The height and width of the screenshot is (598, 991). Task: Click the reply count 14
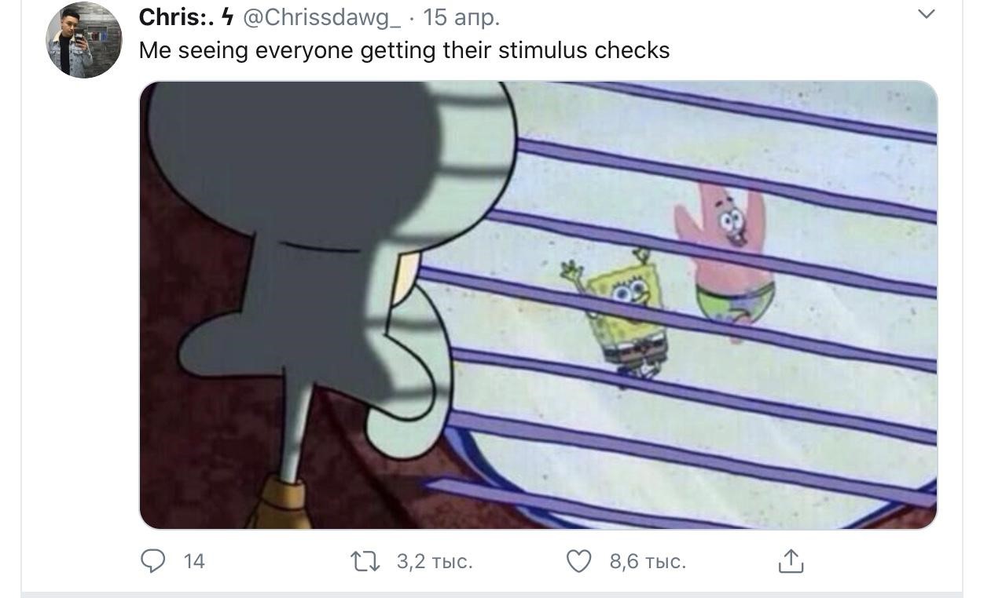(194, 561)
